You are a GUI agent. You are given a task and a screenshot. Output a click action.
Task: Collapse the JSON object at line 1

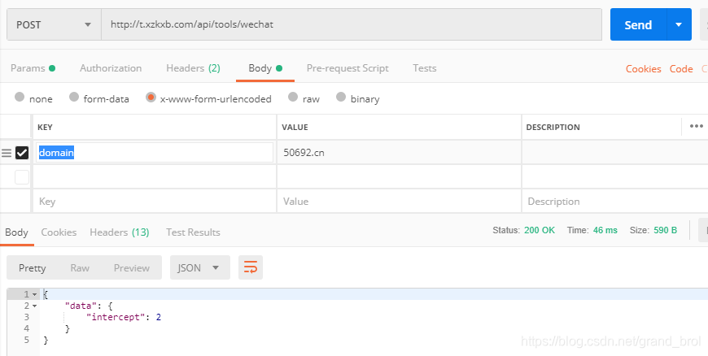pos(35,294)
